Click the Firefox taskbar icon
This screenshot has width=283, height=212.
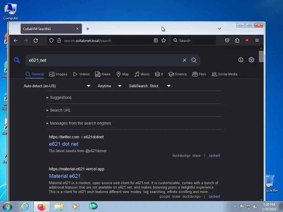click(x=42, y=206)
